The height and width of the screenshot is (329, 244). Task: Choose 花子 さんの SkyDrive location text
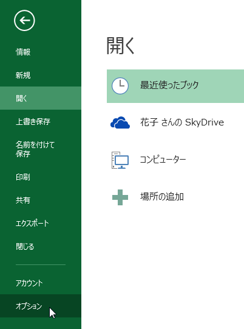(182, 122)
